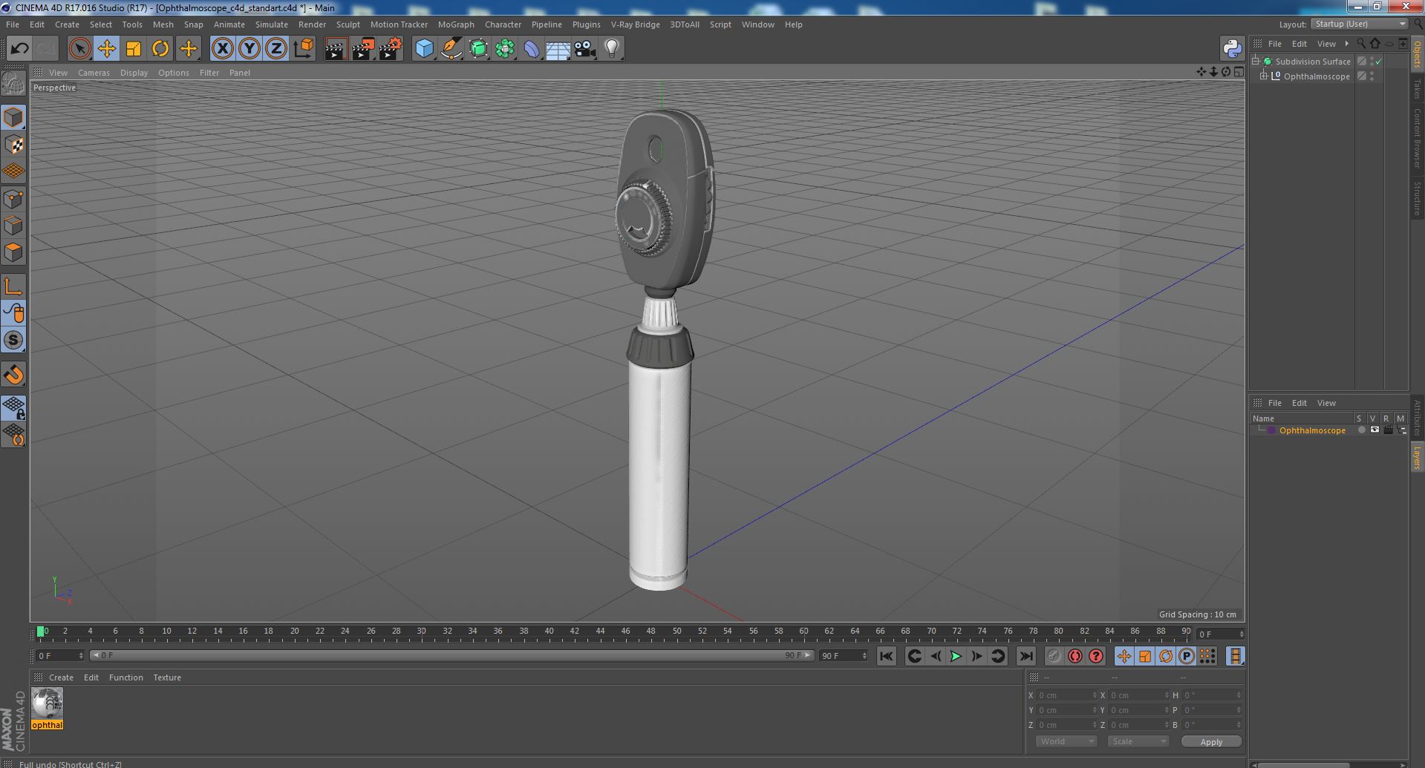The height and width of the screenshot is (768, 1425).
Task: Activate the Move tool
Action: (x=106, y=49)
